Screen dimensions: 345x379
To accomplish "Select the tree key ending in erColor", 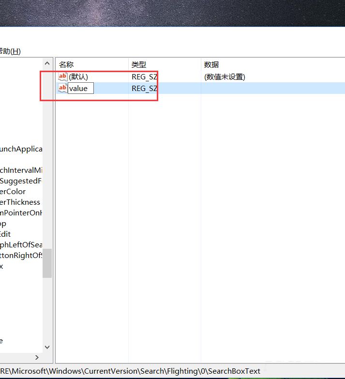I will (x=13, y=192).
